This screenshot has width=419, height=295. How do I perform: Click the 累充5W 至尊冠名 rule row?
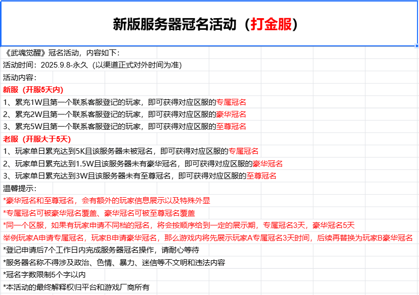click(124, 126)
